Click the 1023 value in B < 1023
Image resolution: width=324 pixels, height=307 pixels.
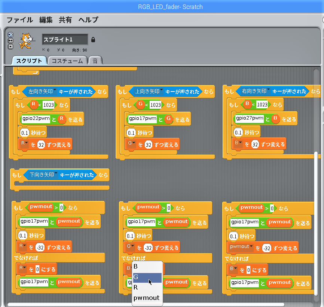coord(262,105)
